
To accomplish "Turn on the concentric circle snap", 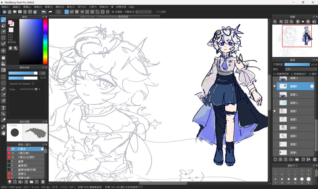I will pos(92,12).
